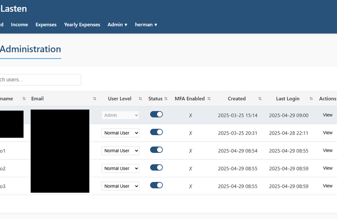Click MFA X mark in user o1 row
The image size is (337, 219).
tap(190, 151)
